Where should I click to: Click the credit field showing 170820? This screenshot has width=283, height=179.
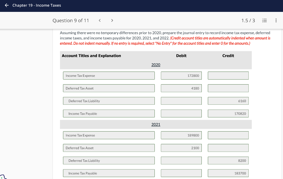228,113
